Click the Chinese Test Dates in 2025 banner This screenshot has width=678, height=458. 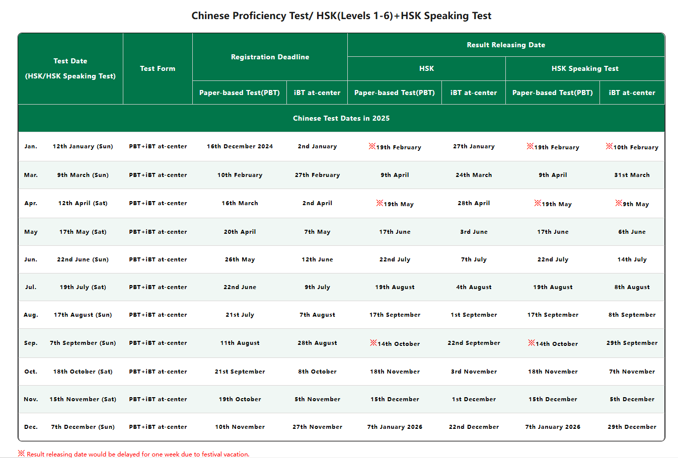point(341,119)
